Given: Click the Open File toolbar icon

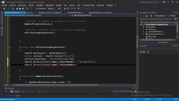Looking at the screenshot, I should tap(17, 9).
